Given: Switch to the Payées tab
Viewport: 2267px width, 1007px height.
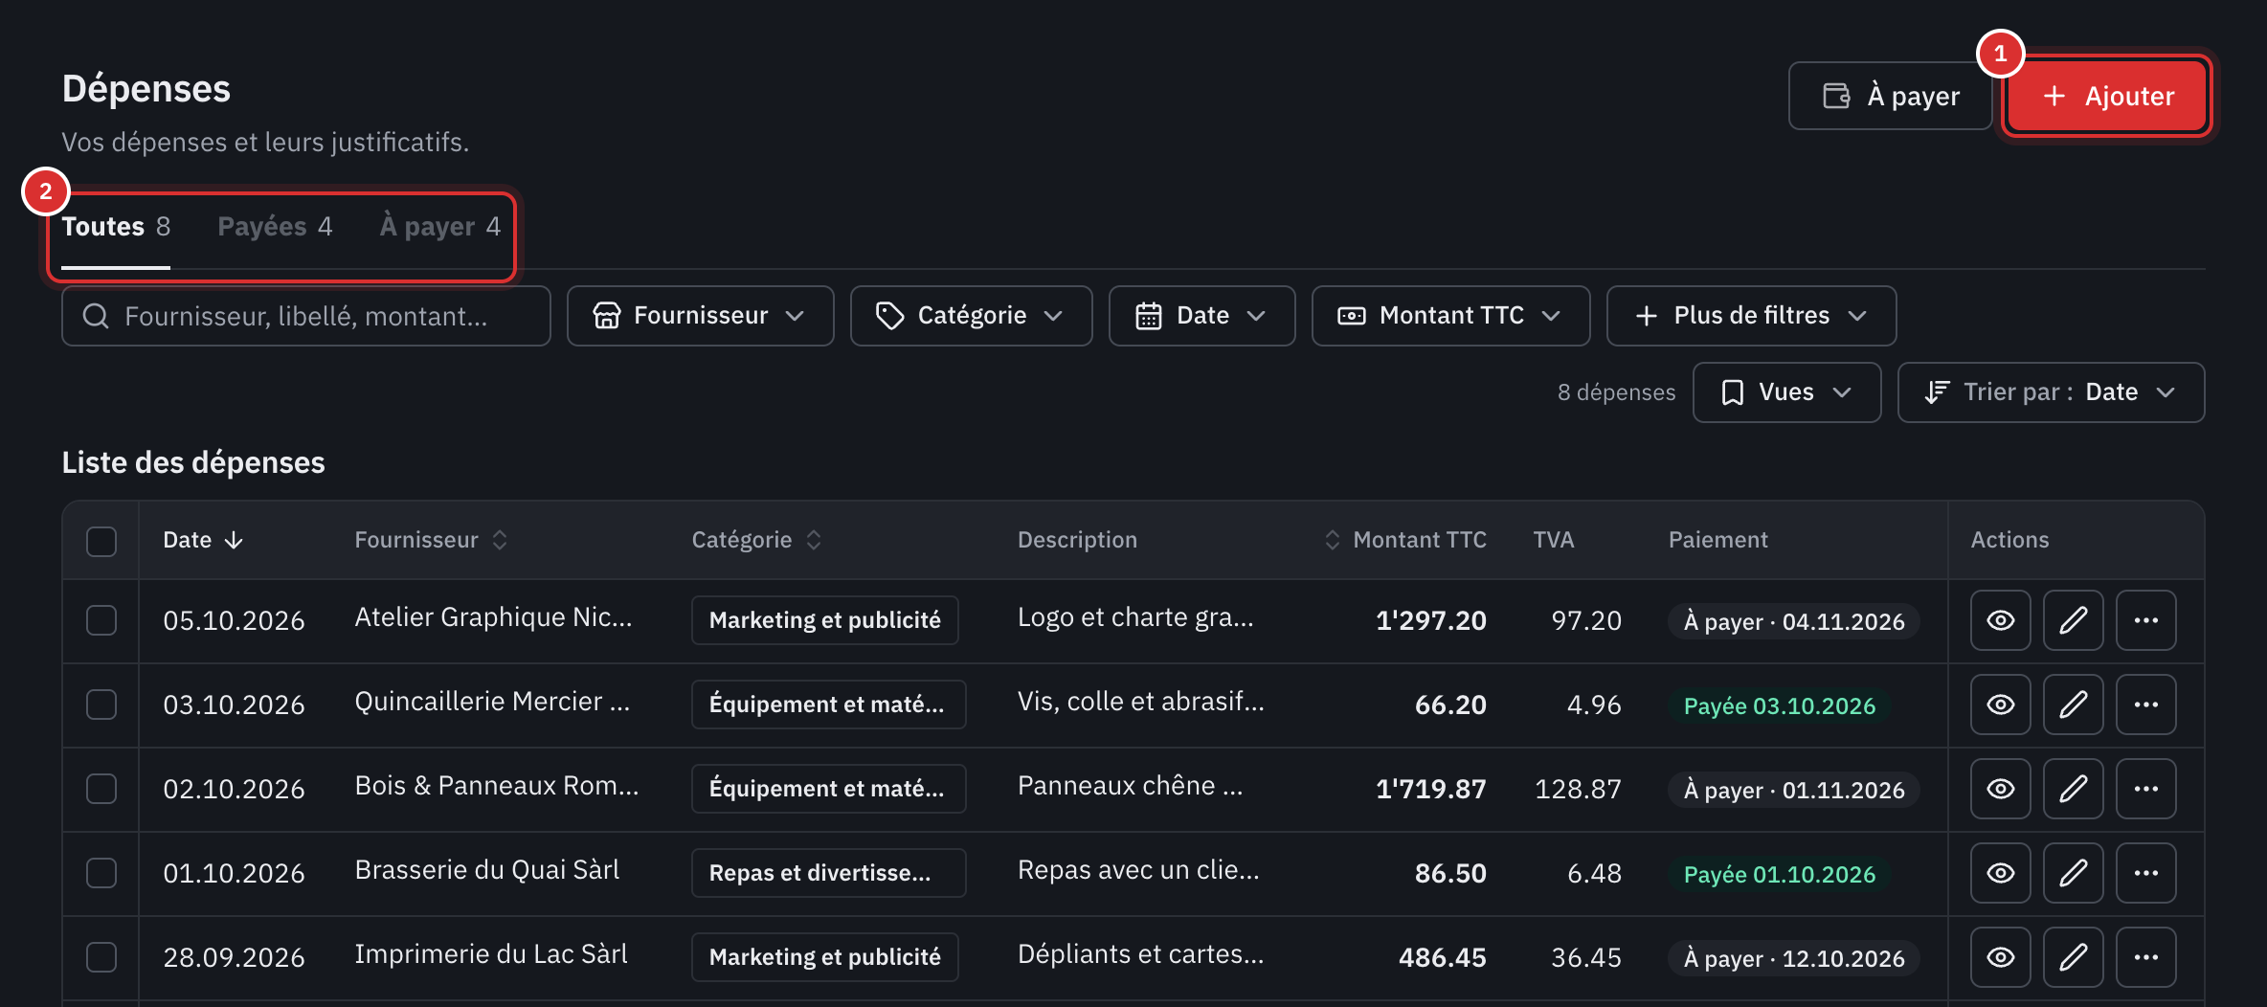Looking at the screenshot, I should 275,227.
